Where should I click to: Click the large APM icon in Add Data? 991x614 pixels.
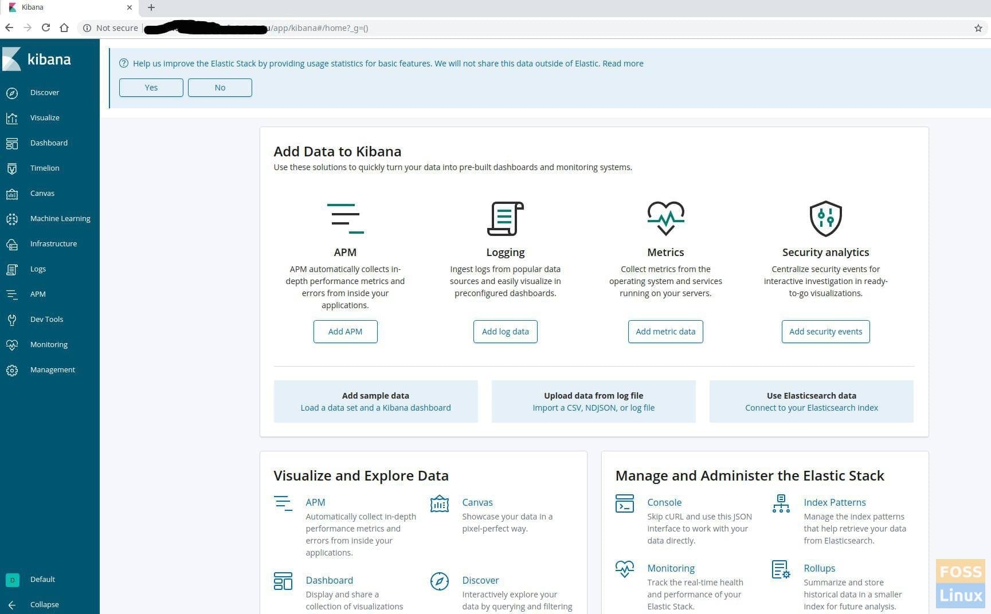pos(345,218)
